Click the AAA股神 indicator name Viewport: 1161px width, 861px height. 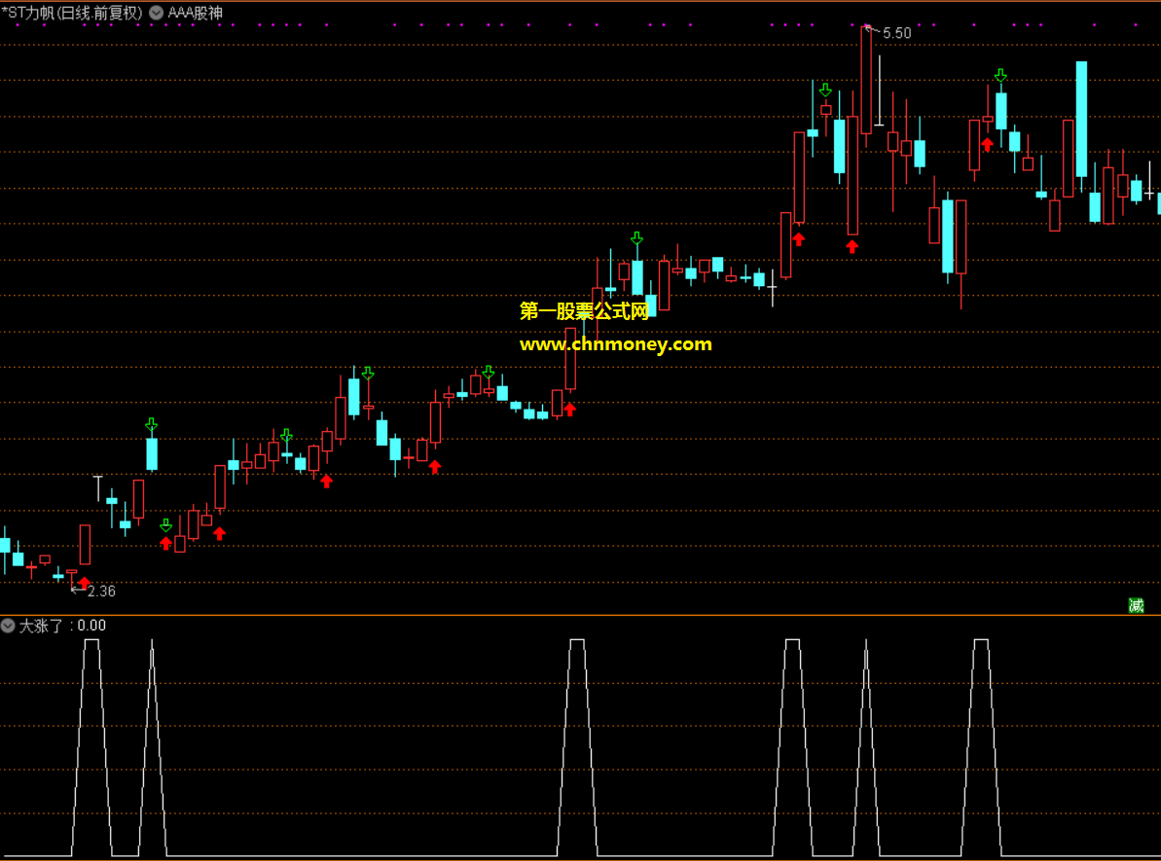[x=196, y=13]
